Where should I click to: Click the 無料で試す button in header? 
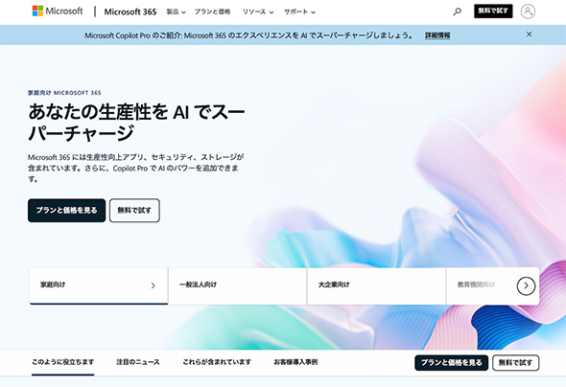tap(493, 11)
